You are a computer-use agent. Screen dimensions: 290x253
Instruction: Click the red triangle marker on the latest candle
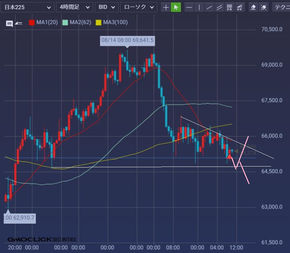(x=229, y=156)
